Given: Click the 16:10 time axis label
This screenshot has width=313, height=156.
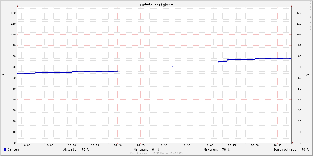Looking at the screenshot, I should (72, 145).
